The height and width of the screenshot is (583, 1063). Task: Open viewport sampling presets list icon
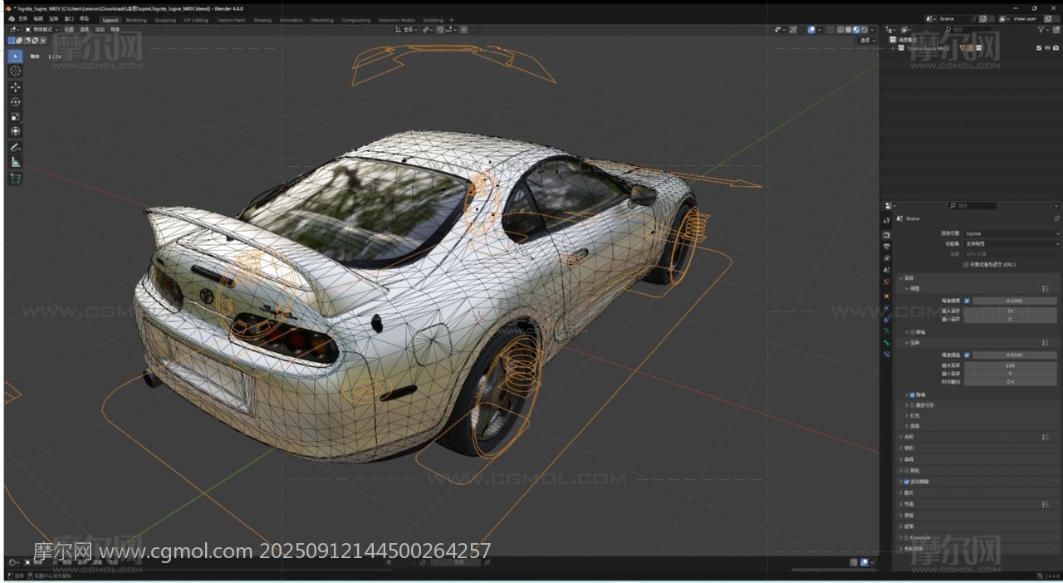tap(1046, 288)
